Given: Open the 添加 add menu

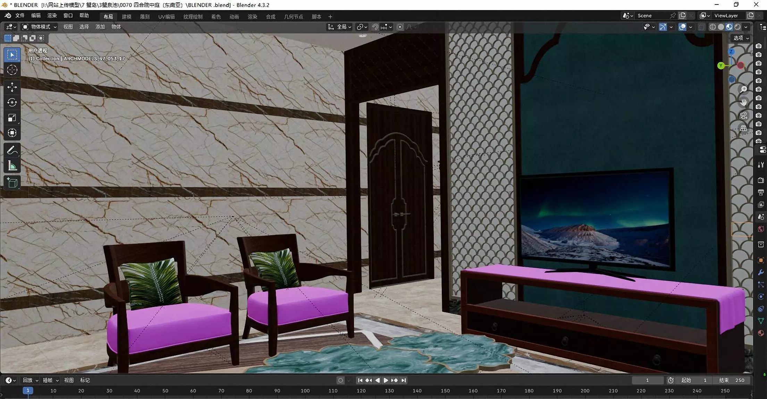Looking at the screenshot, I should pyautogui.click(x=100, y=27).
